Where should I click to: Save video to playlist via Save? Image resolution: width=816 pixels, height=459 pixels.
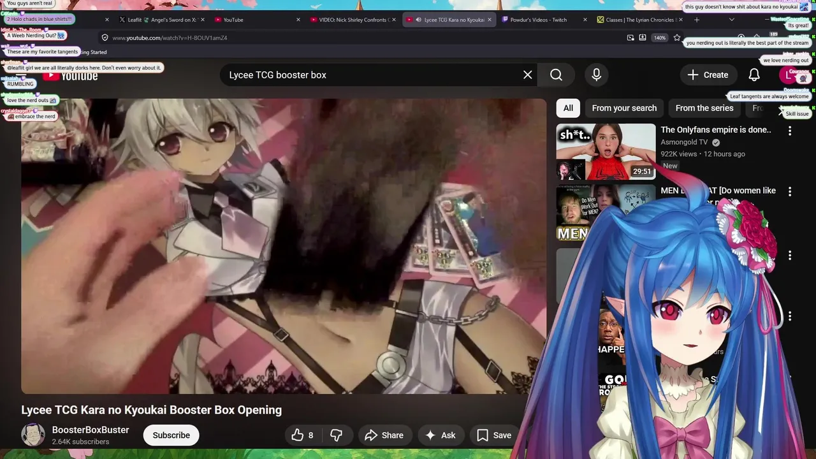(494, 435)
